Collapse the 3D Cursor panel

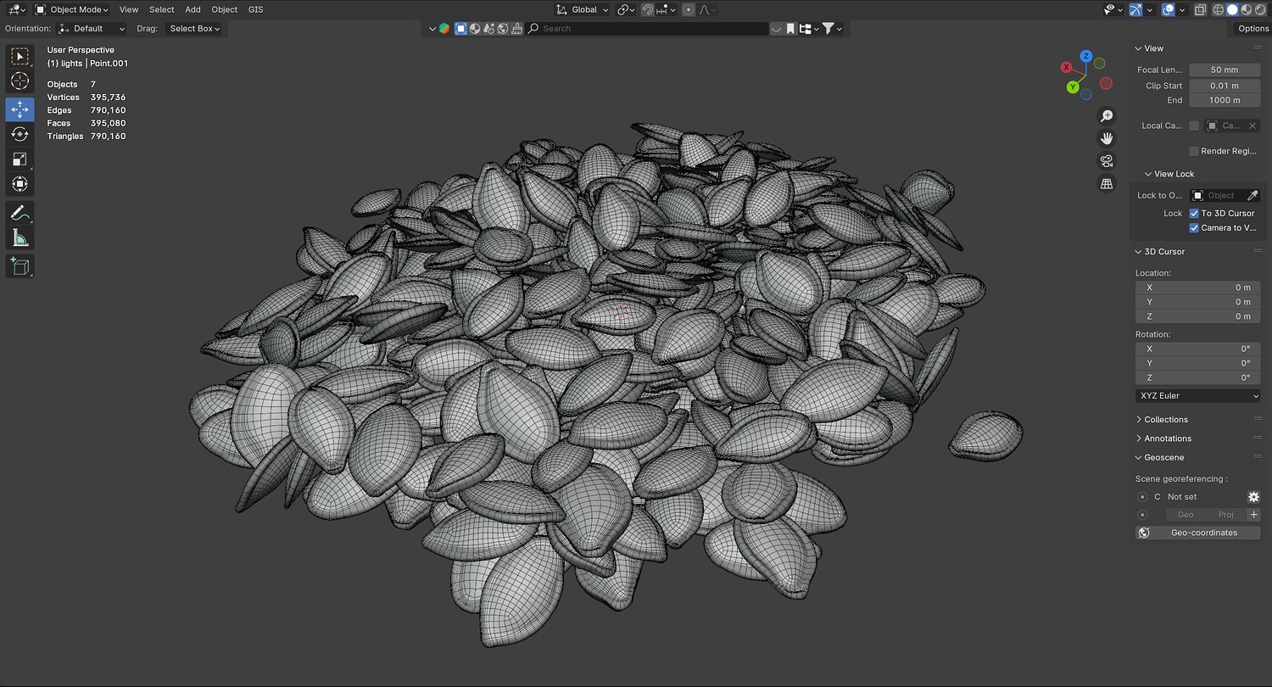(x=1159, y=252)
